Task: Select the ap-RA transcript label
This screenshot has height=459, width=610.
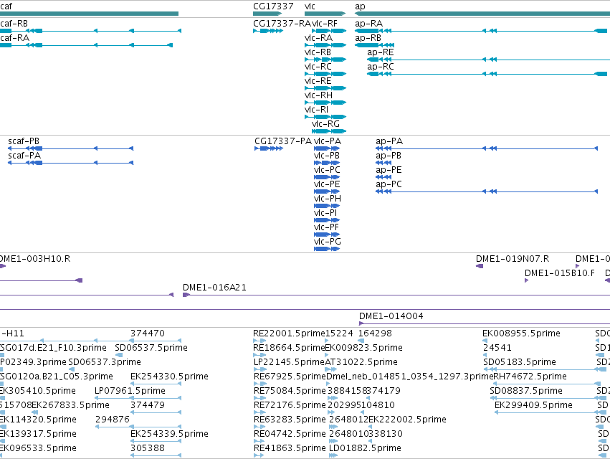Action: coord(369,24)
